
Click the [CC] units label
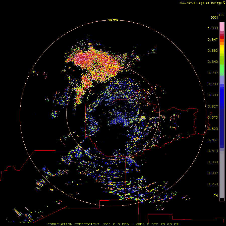(x=214, y=17)
